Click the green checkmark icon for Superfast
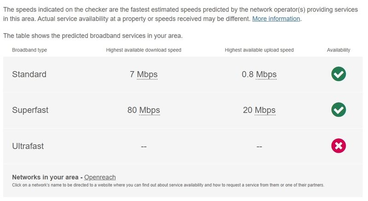 click(339, 109)
